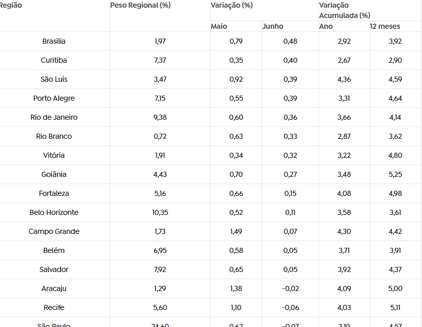Select Salvador peso value 7,92
The width and height of the screenshot is (422, 327).
coord(160,269)
